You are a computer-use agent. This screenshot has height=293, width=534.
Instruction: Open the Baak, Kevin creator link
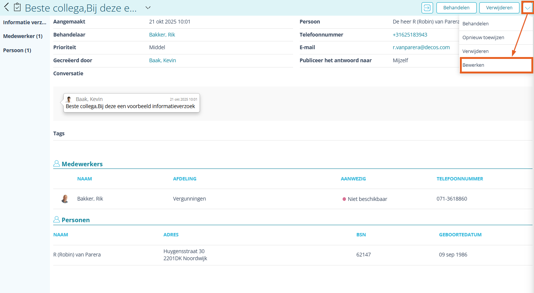pyautogui.click(x=162, y=60)
